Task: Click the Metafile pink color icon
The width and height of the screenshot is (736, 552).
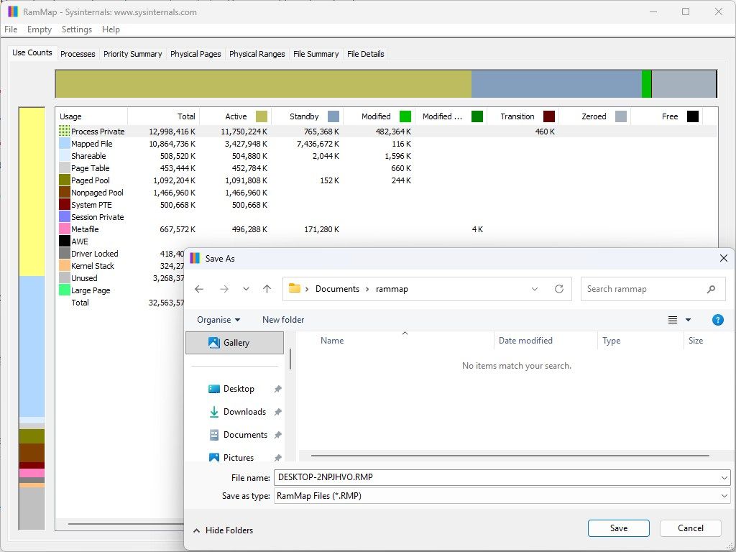Action: 64,229
